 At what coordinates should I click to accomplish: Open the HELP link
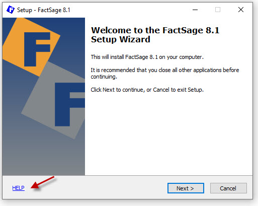click(18, 188)
